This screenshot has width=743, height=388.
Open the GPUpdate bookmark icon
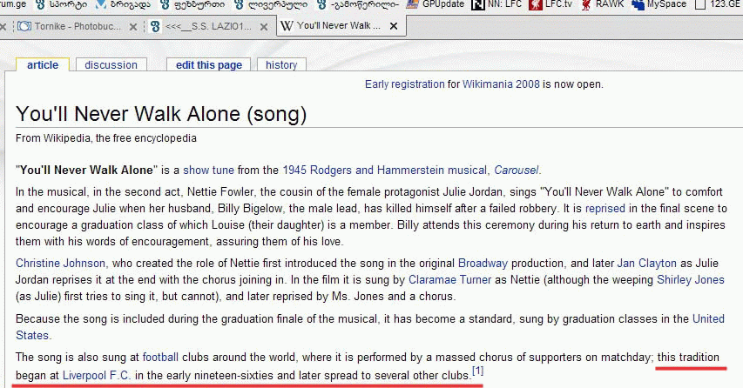tap(412, 4)
